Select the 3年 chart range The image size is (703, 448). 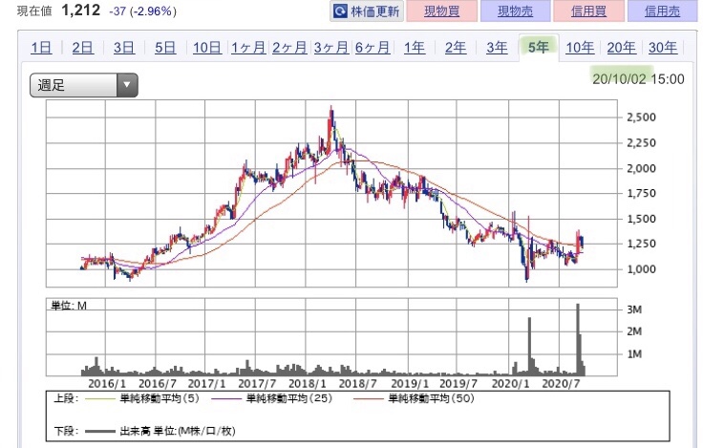coord(497,47)
